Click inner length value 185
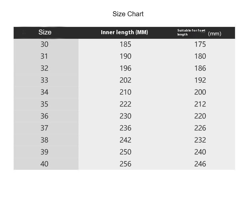 [x=125, y=44]
